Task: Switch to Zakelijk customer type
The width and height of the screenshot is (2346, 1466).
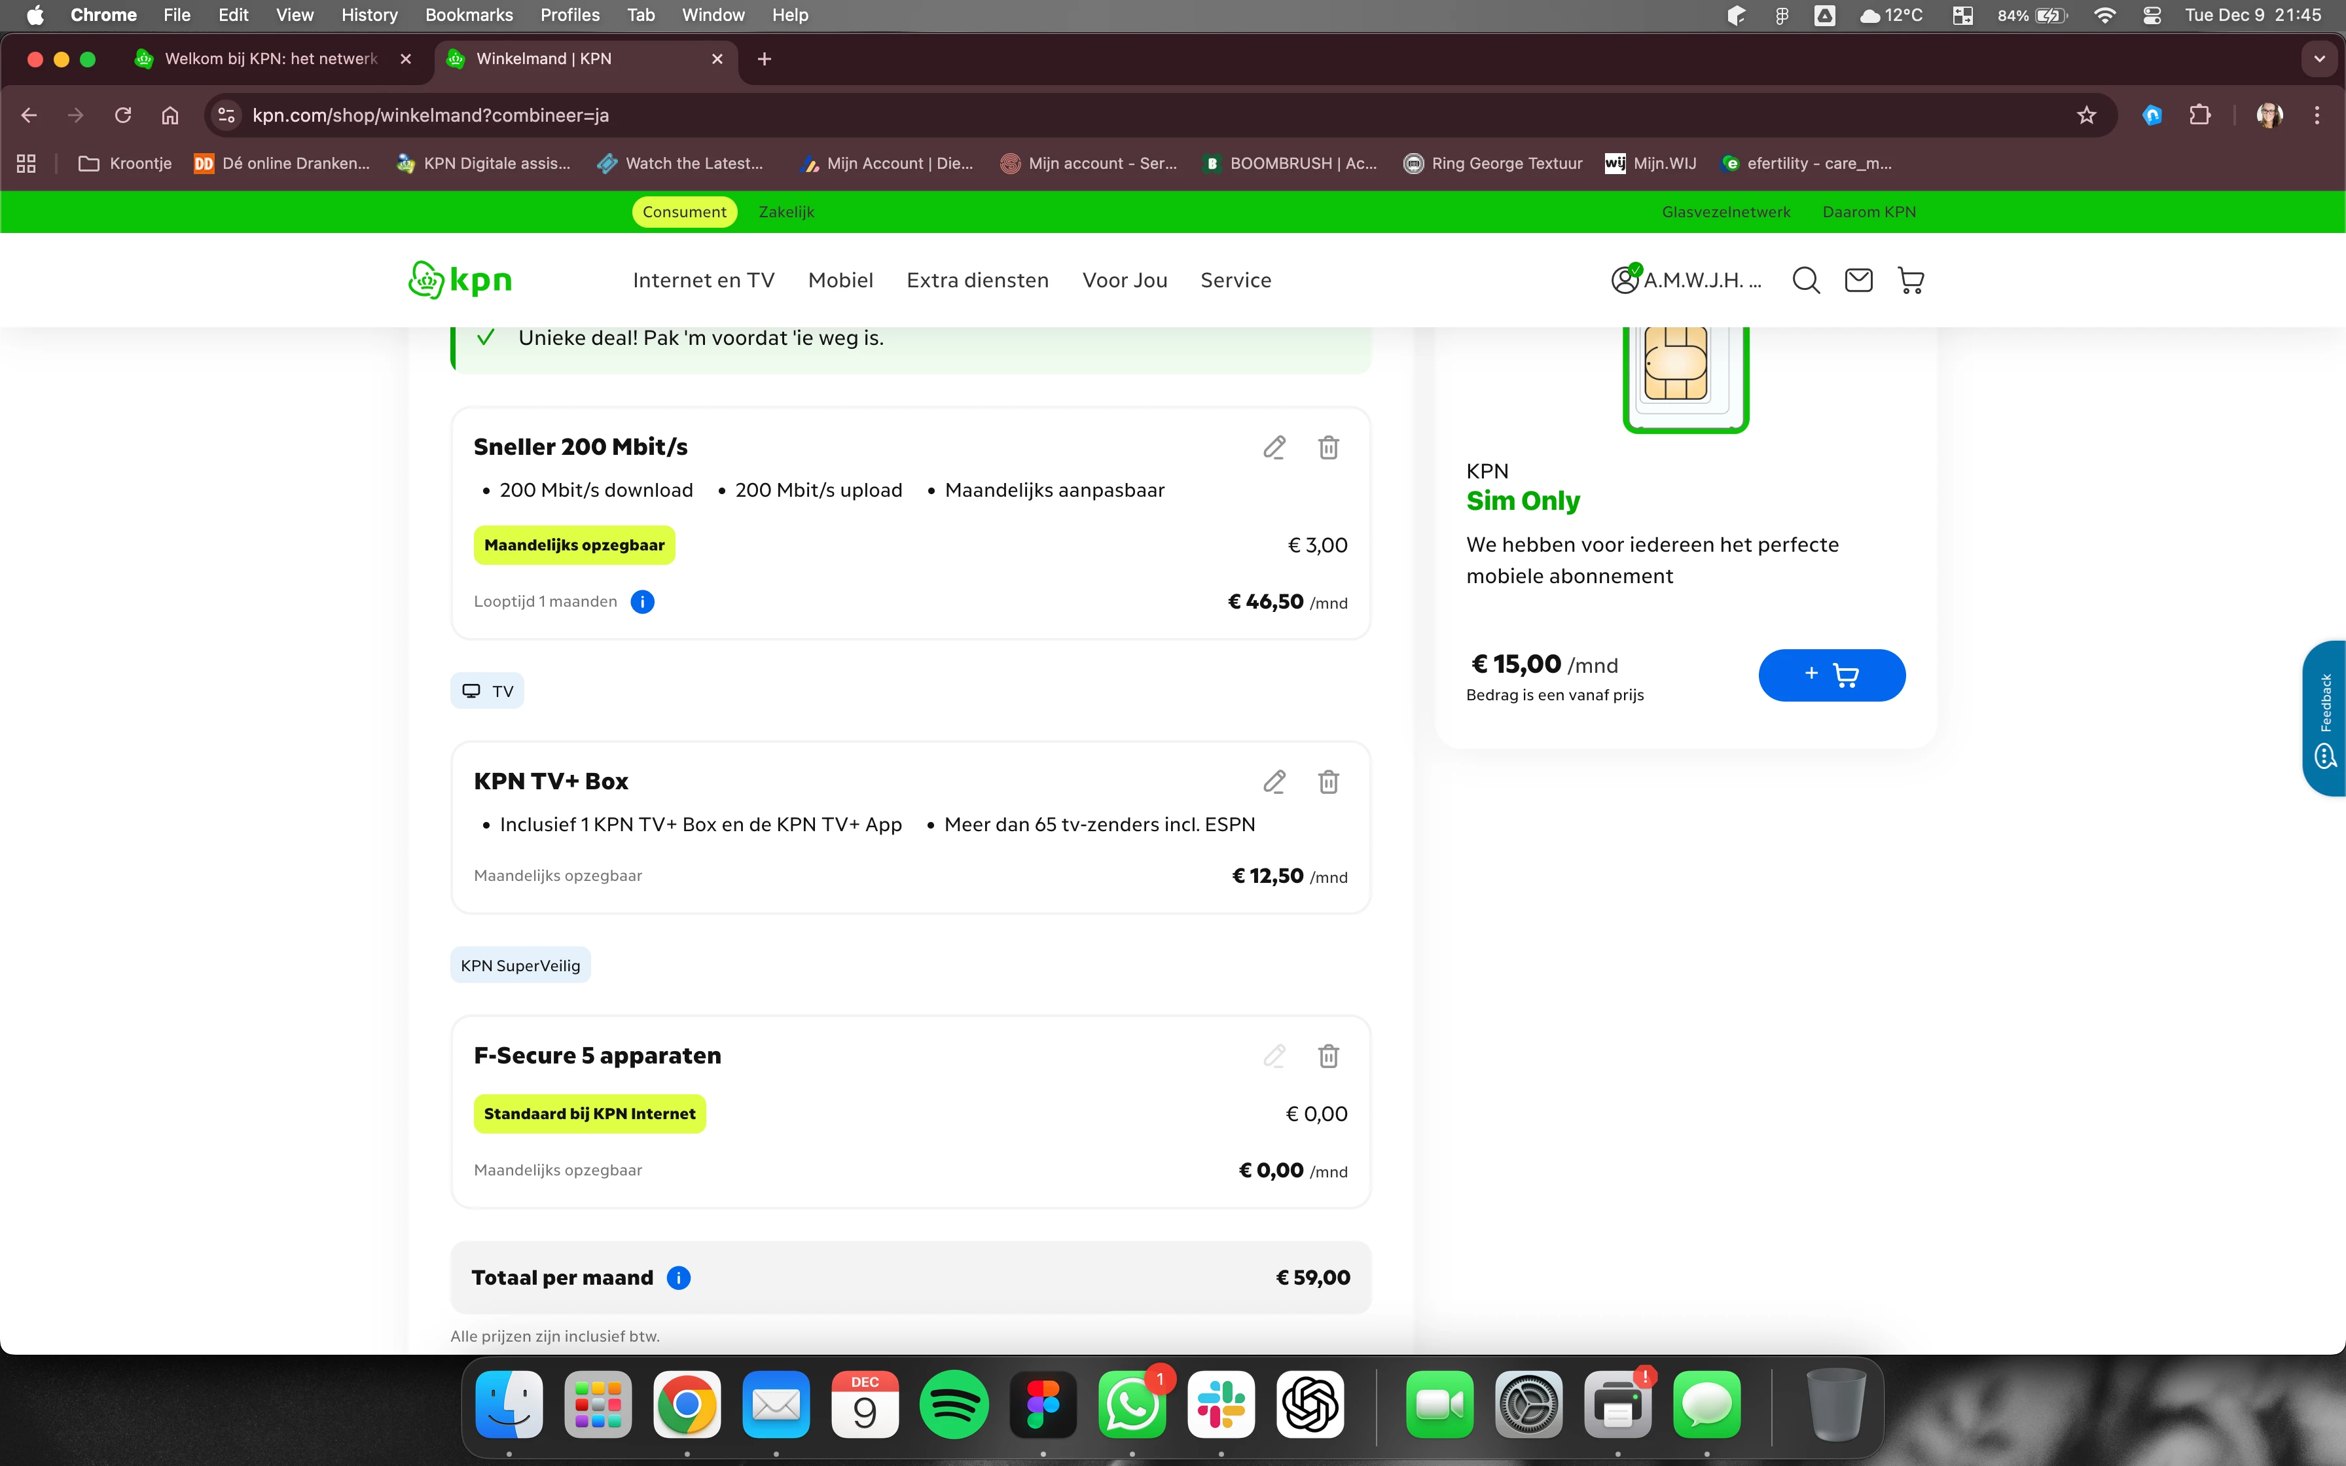Action: pyautogui.click(x=785, y=211)
